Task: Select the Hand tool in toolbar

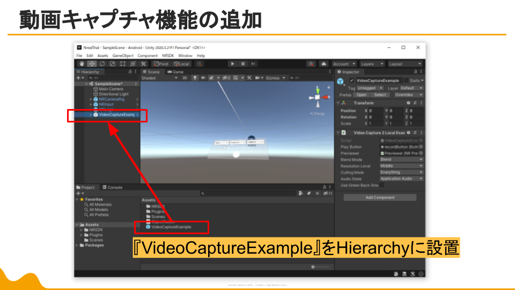Action: pyautogui.click(x=82, y=64)
